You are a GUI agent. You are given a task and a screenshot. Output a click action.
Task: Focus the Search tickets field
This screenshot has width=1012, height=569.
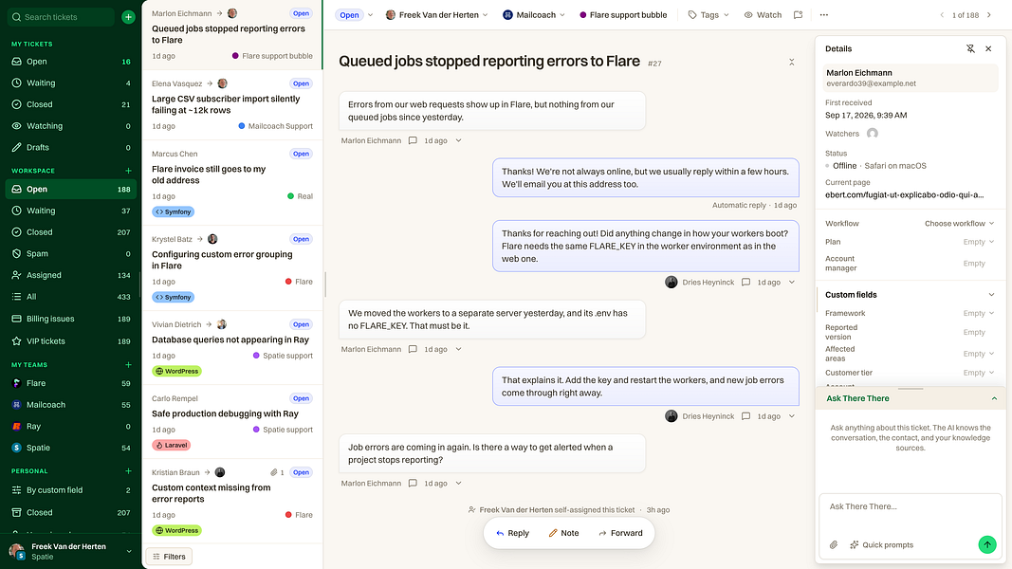tap(62, 17)
